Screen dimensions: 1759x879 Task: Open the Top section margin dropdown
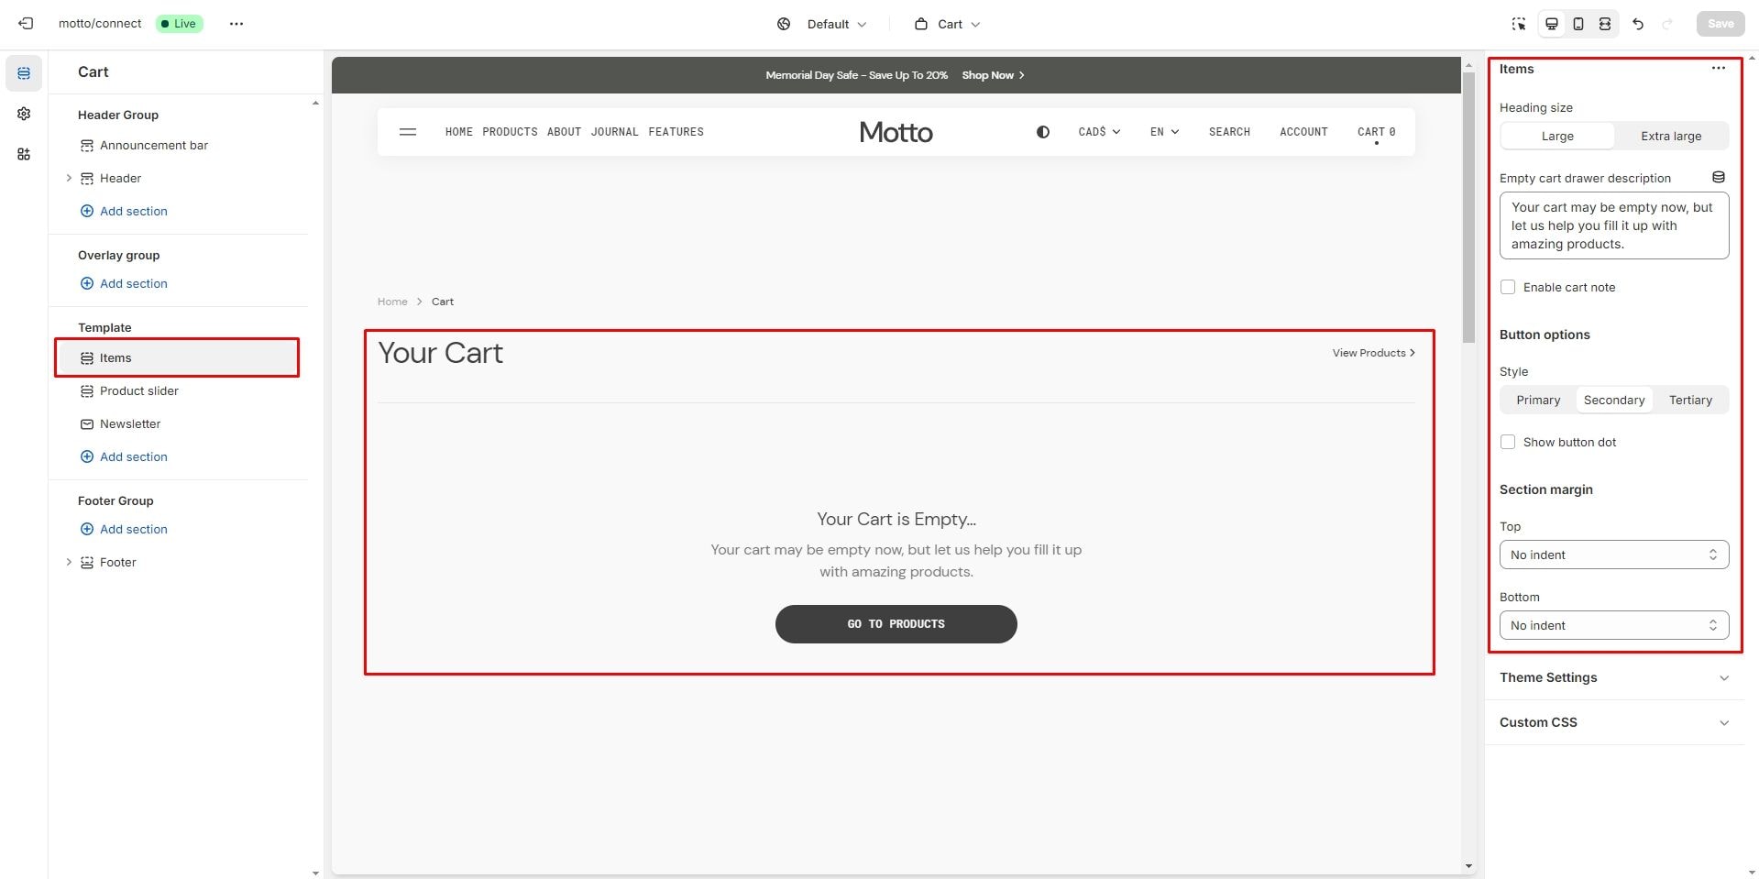pyautogui.click(x=1613, y=555)
